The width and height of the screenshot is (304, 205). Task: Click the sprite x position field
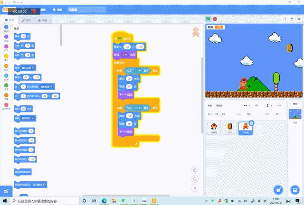(256, 105)
